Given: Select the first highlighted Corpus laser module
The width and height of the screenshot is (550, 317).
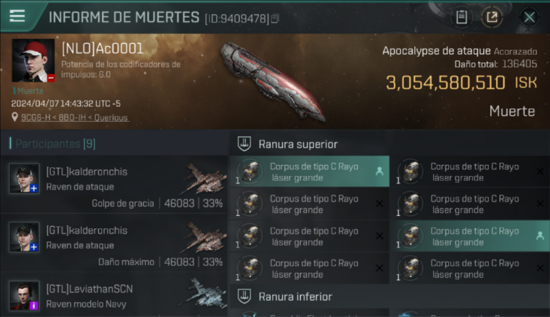Looking at the screenshot, I should [310, 171].
